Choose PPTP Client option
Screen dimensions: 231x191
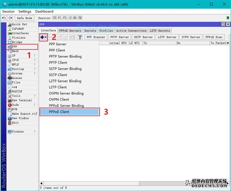(69, 62)
